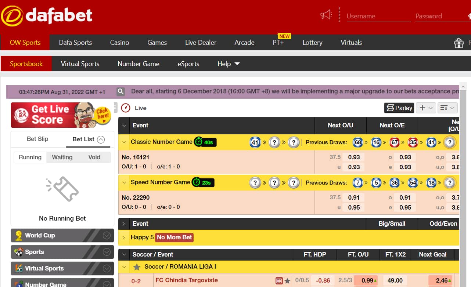Click FT. O/U odds 0.99

[366, 280]
